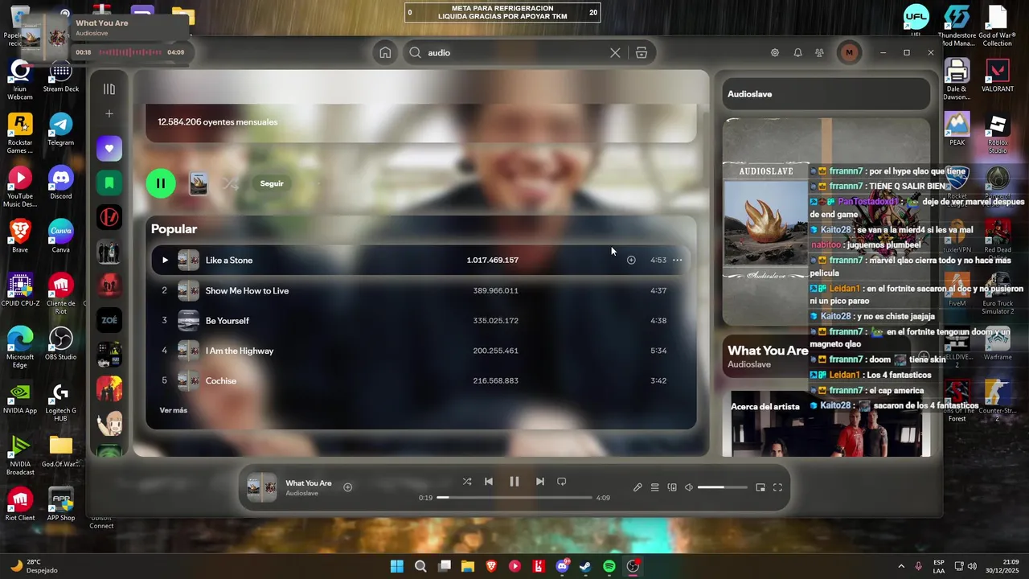Open Audioslave header in right panel

[750, 94]
